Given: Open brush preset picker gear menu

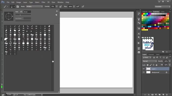Looking at the screenshot, I should (x=57, y=11).
